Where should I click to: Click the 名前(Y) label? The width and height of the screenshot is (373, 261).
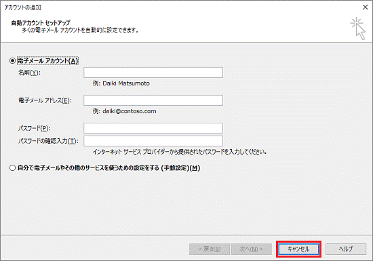[x=29, y=73]
